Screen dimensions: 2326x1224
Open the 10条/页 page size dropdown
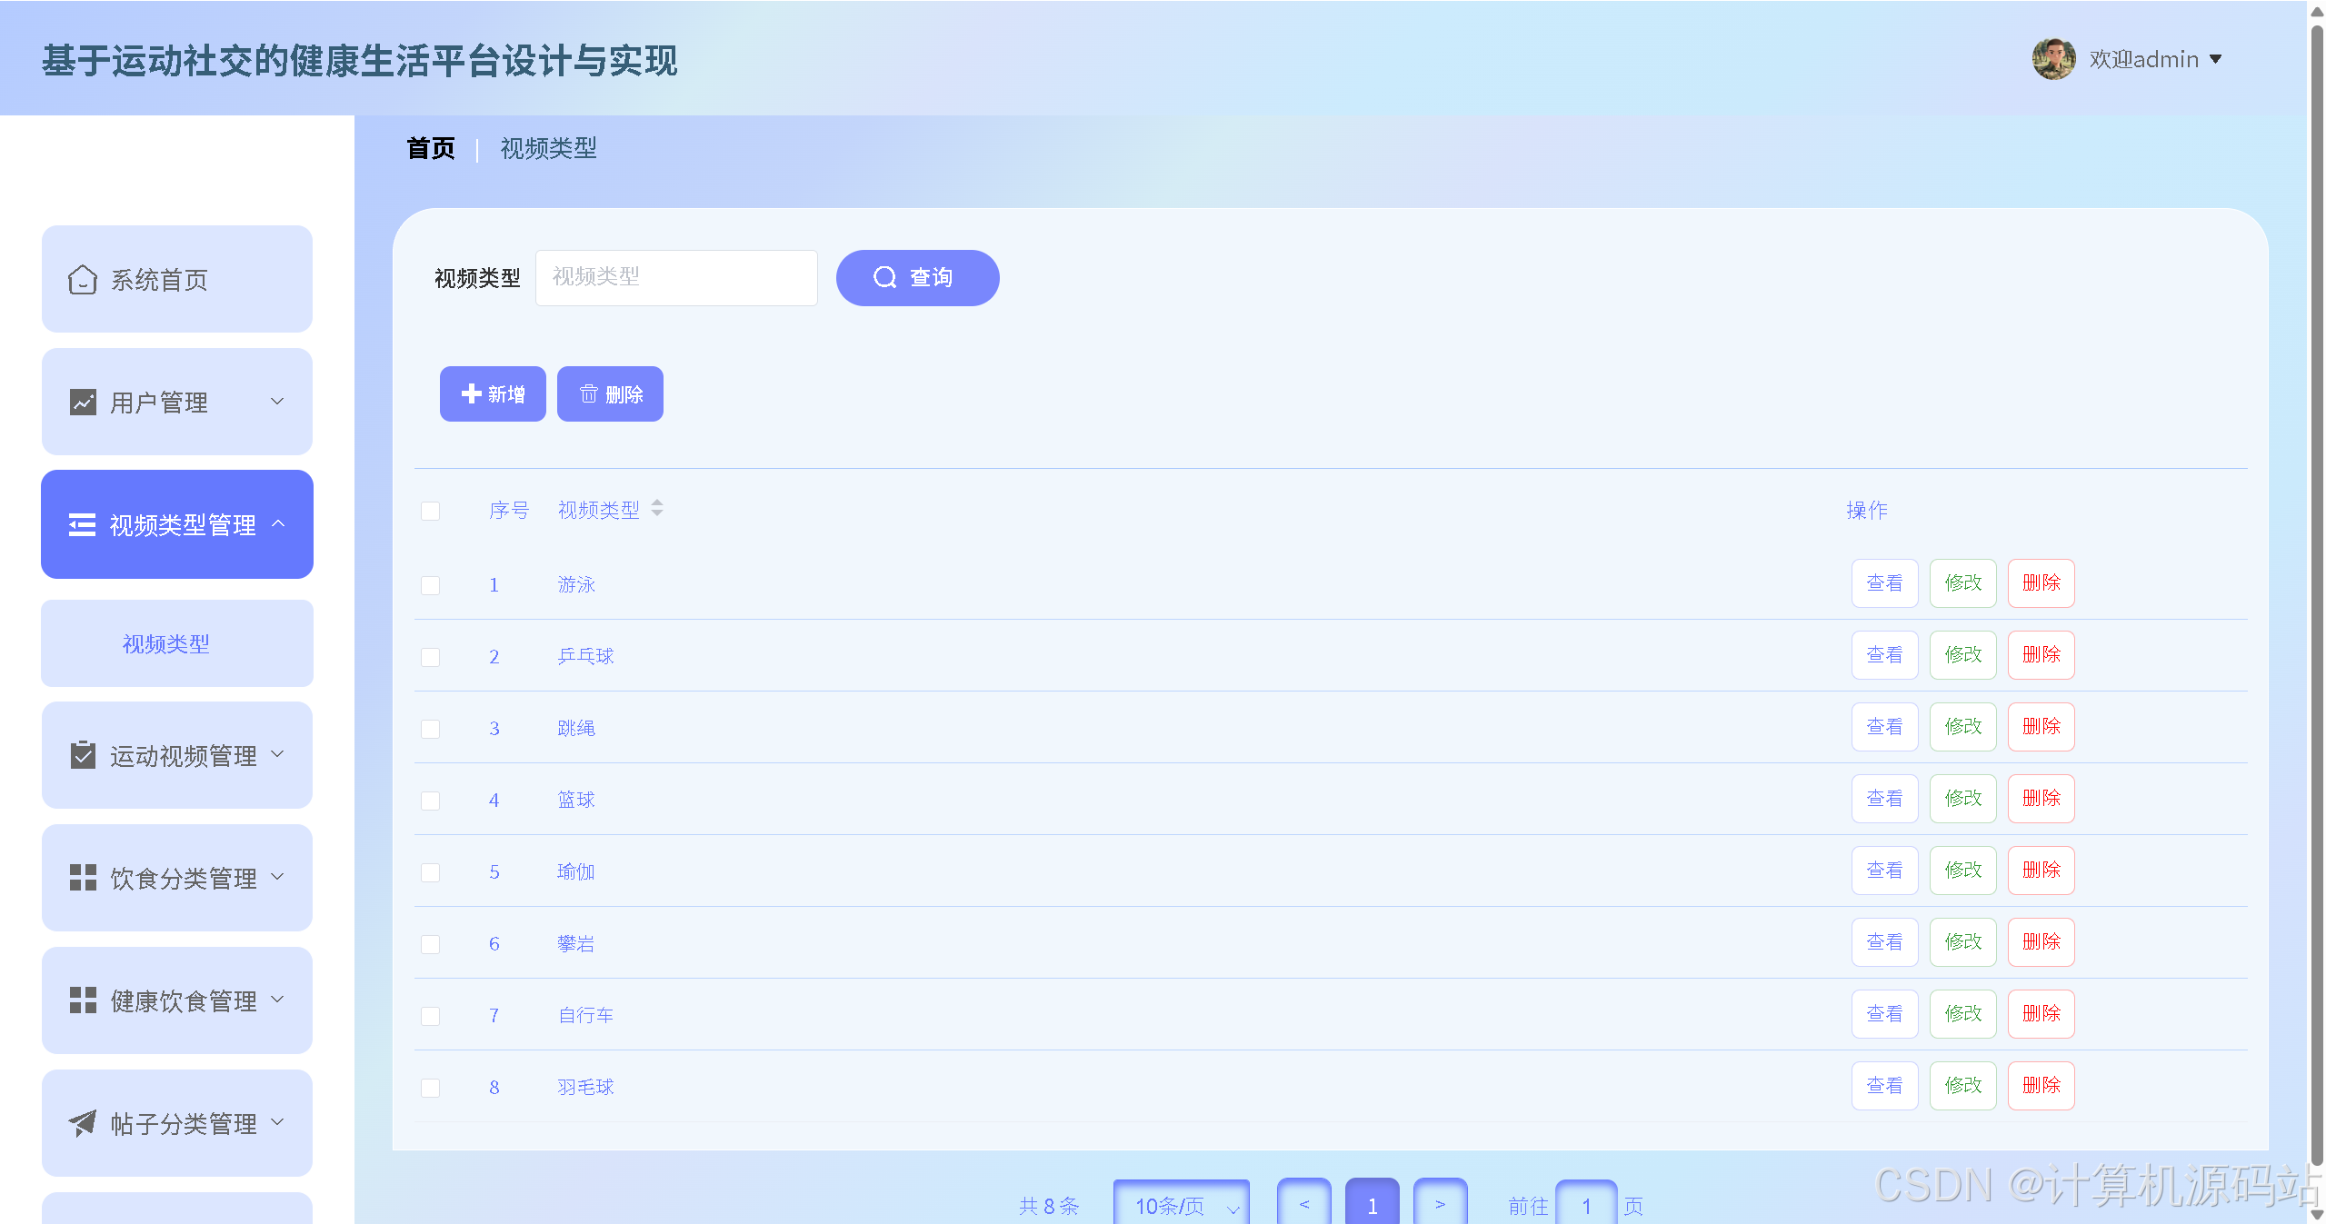click(1182, 1203)
